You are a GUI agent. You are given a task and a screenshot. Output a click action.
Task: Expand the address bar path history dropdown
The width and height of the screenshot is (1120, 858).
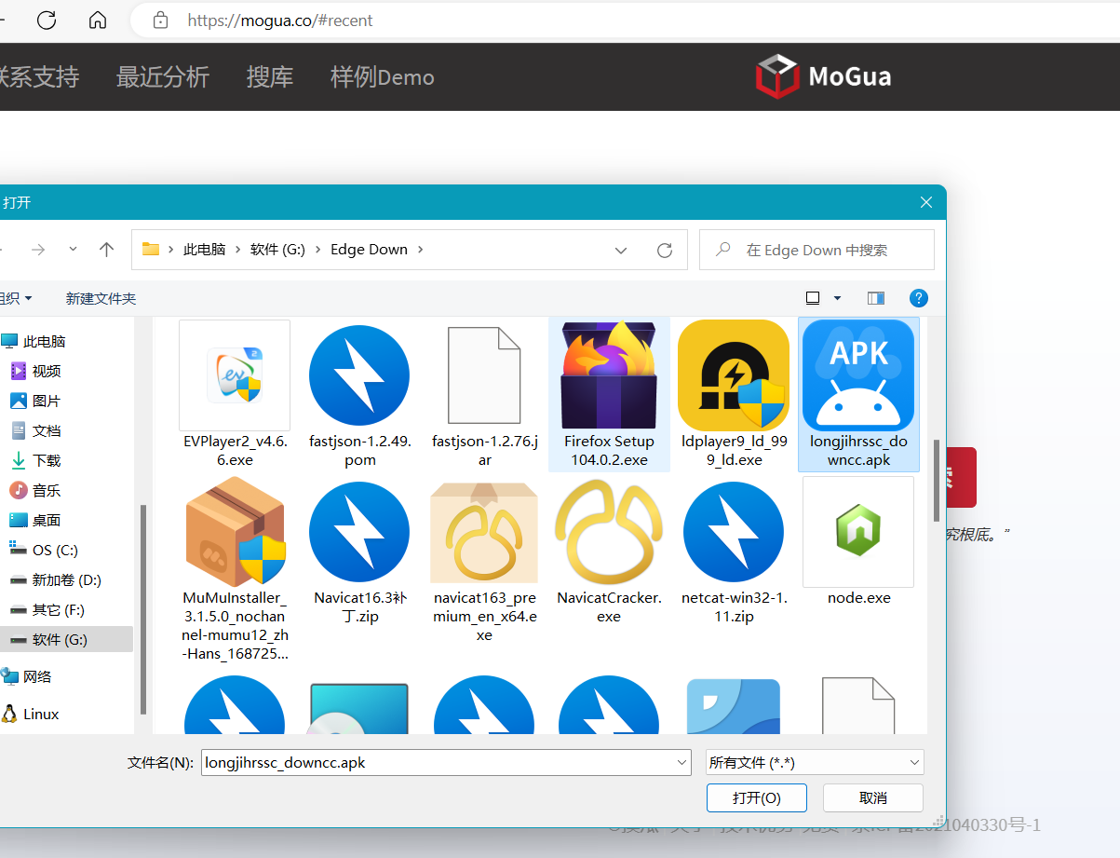click(x=621, y=250)
